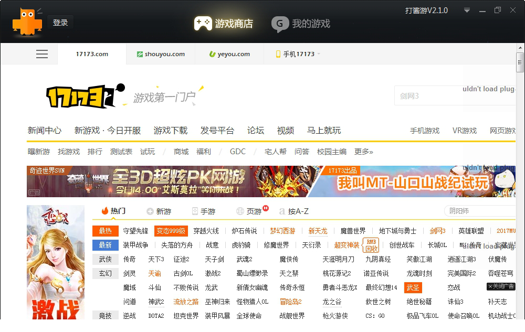Open My Games G bubble icon
525x332 pixels.
280,24
